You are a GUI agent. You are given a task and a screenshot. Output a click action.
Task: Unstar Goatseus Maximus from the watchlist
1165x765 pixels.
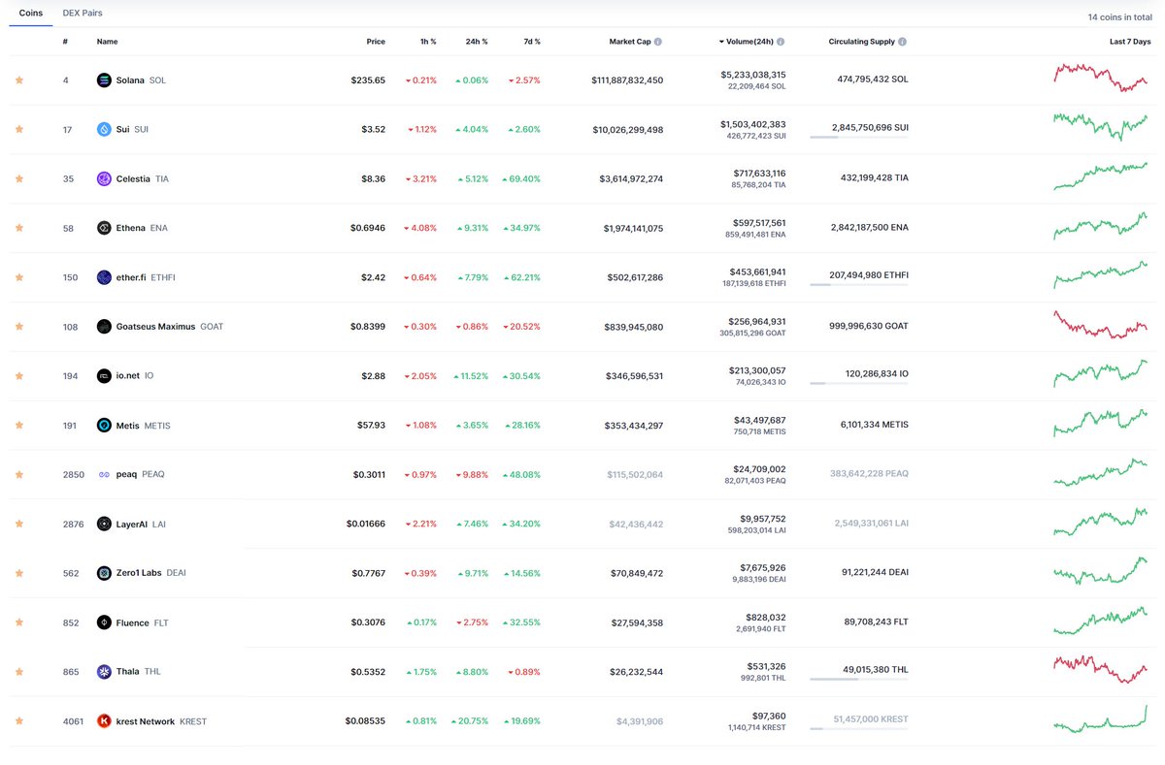(x=19, y=327)
